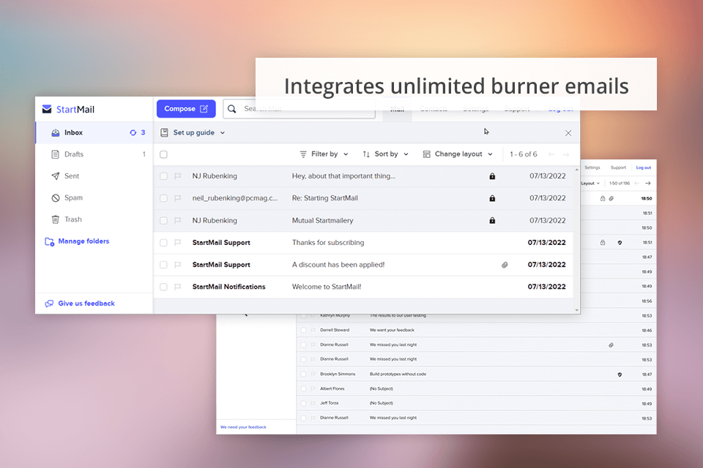Click the email list scrollbar up arrow
703x468 pixels.
click(576, 170)
